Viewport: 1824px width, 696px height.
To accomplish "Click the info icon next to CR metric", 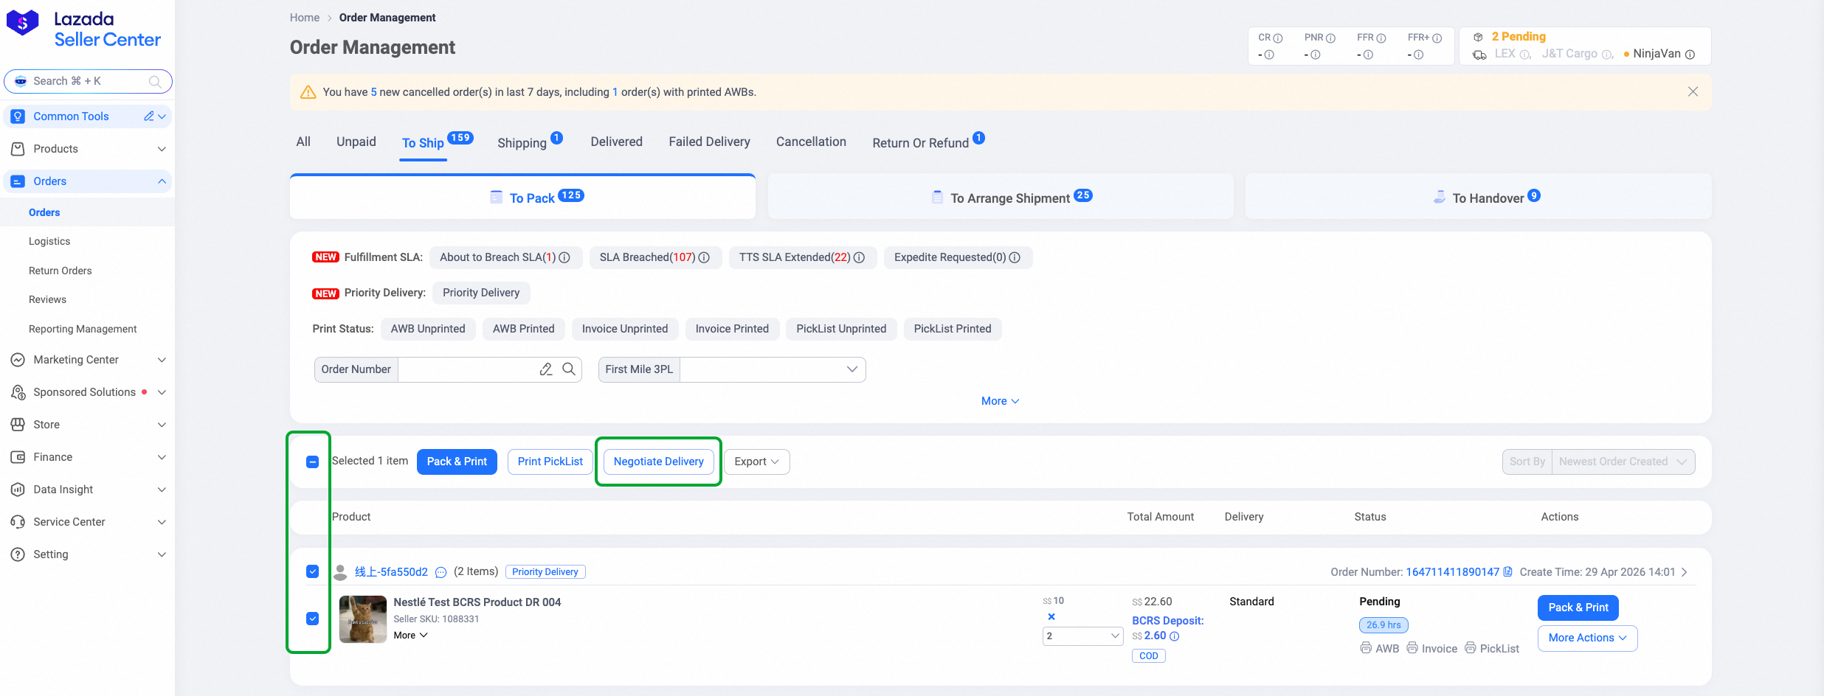I will point(1278,38).
